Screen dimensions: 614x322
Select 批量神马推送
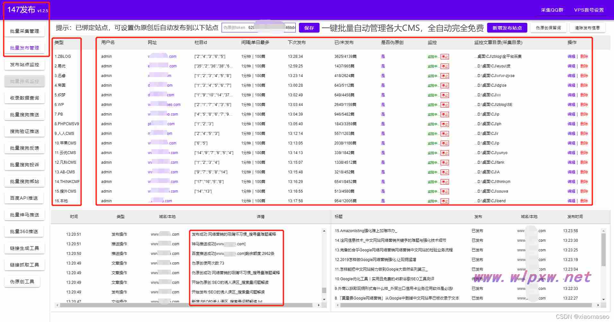[x=24, y=215]
